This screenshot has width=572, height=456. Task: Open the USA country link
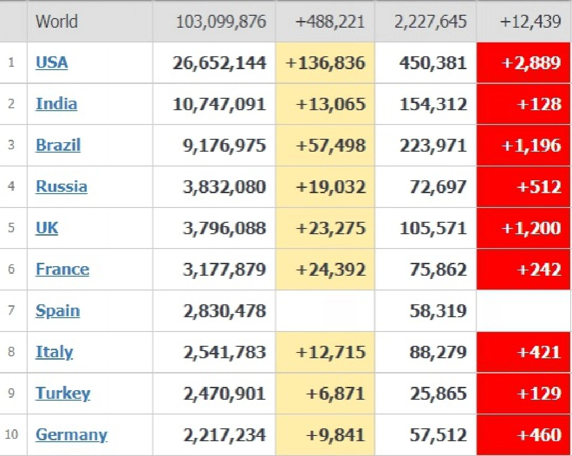point(52,62)
